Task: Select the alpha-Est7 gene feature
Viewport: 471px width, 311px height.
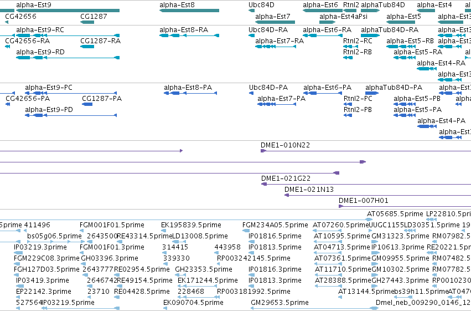Action: pos(275,22)
